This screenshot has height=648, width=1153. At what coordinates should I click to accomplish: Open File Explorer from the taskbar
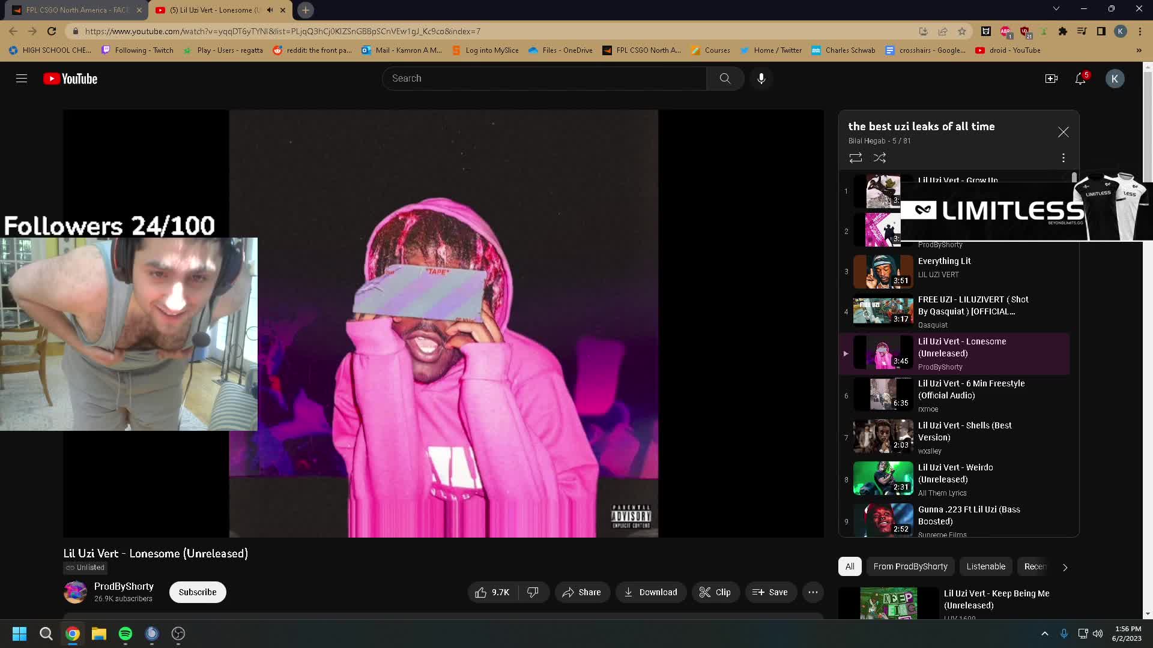[x=98, y=634]
